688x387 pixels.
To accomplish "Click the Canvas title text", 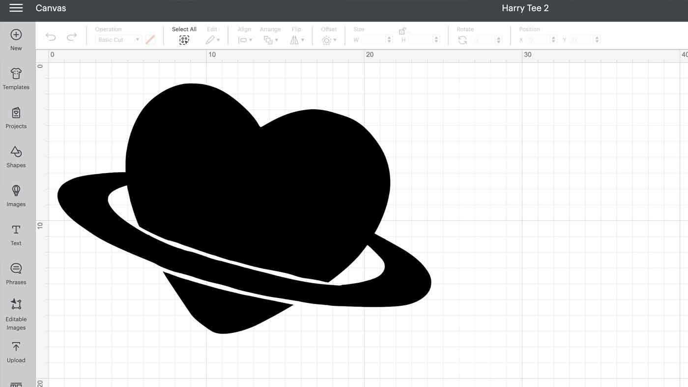I will coord(51,8).
